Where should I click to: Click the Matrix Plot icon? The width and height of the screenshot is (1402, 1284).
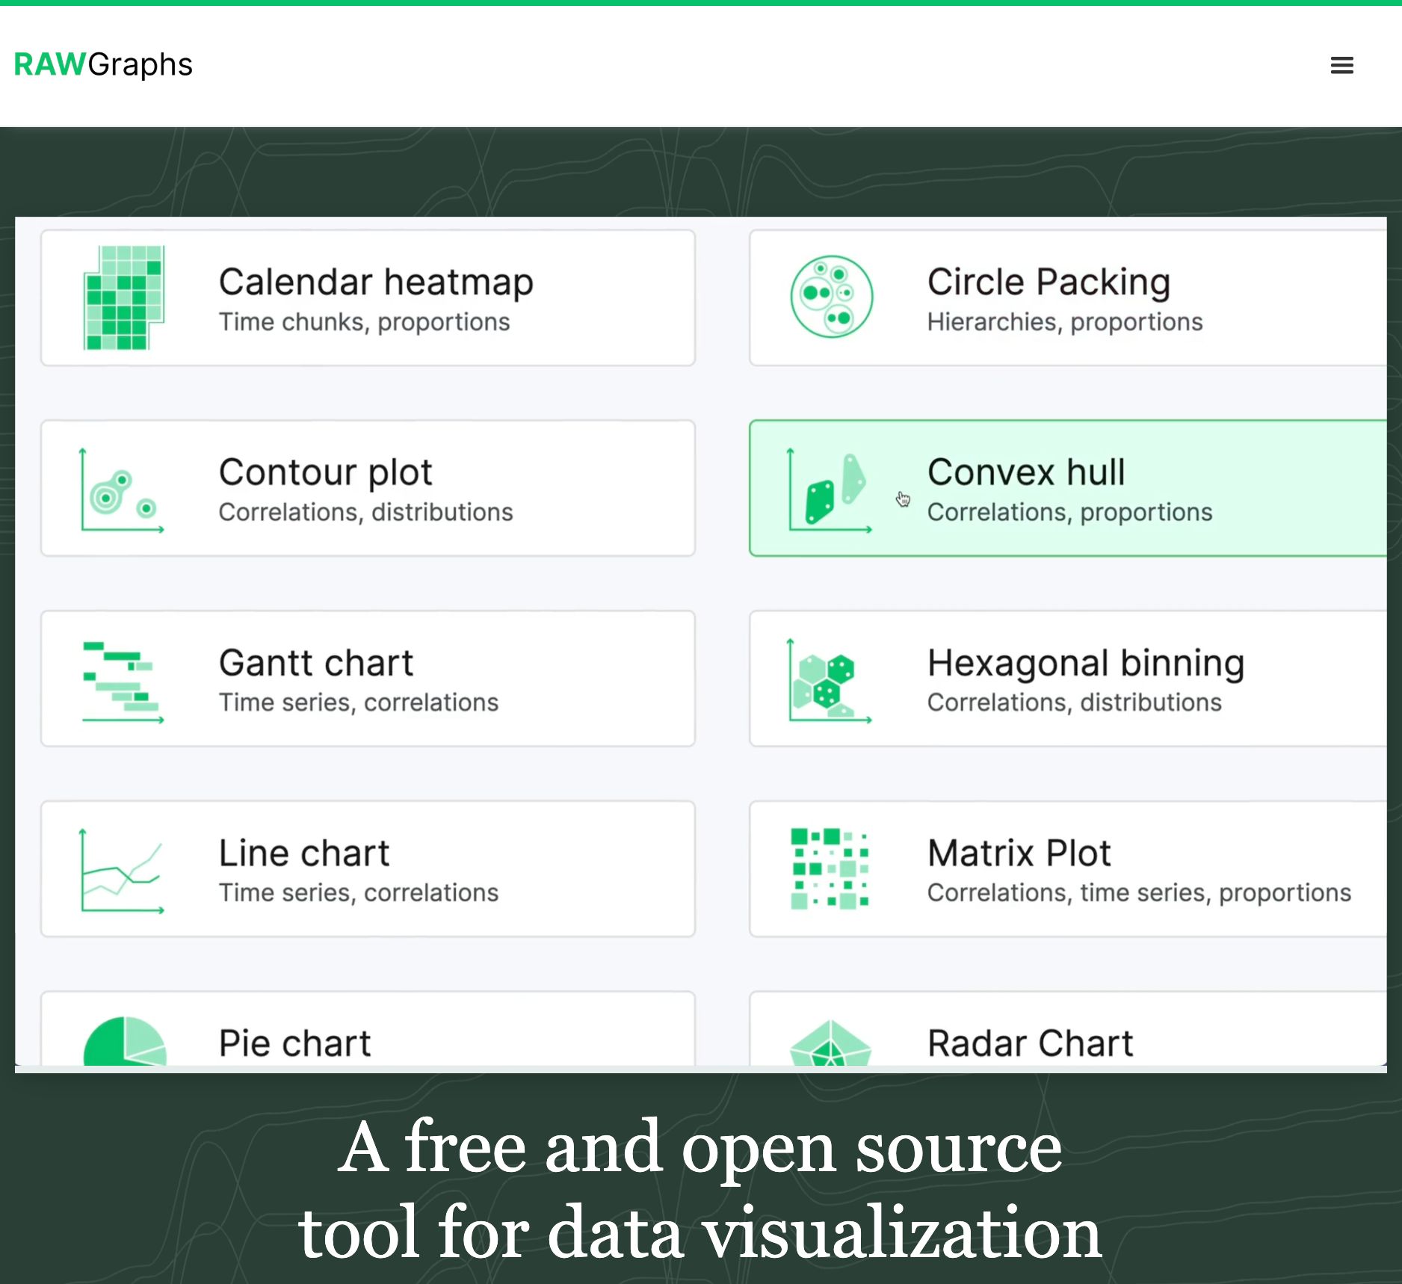[830, 868]
